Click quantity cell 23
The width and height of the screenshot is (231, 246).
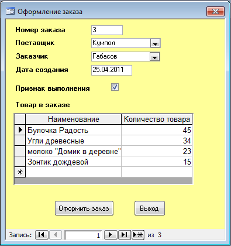[157, 151]
